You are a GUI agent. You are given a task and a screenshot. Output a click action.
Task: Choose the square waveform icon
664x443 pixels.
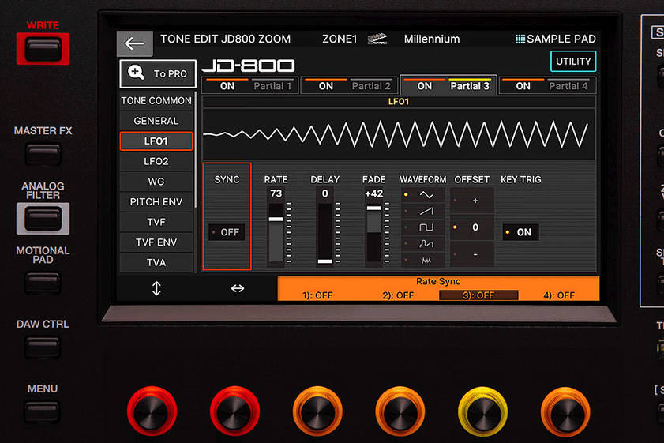[426, 227]
